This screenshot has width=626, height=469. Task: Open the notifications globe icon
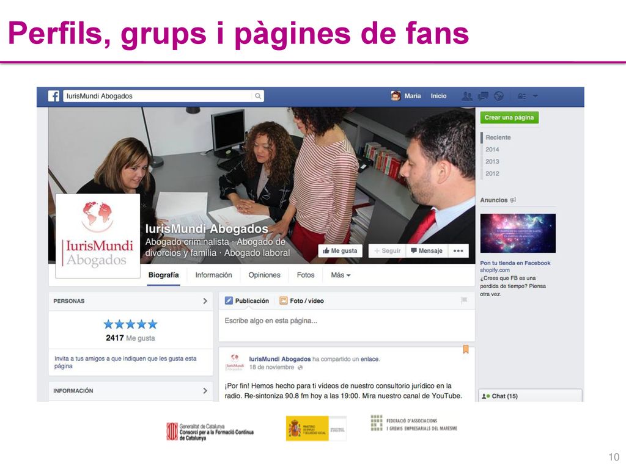pos(499,96)
